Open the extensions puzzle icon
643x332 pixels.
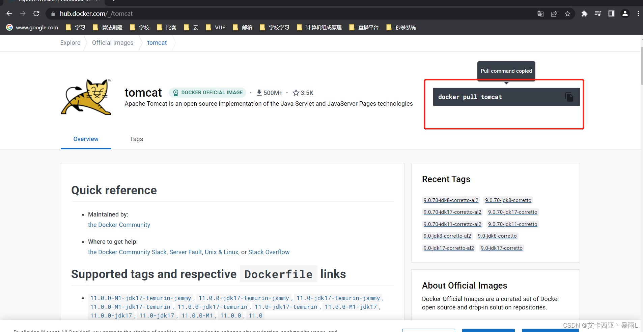click(584, 13)
